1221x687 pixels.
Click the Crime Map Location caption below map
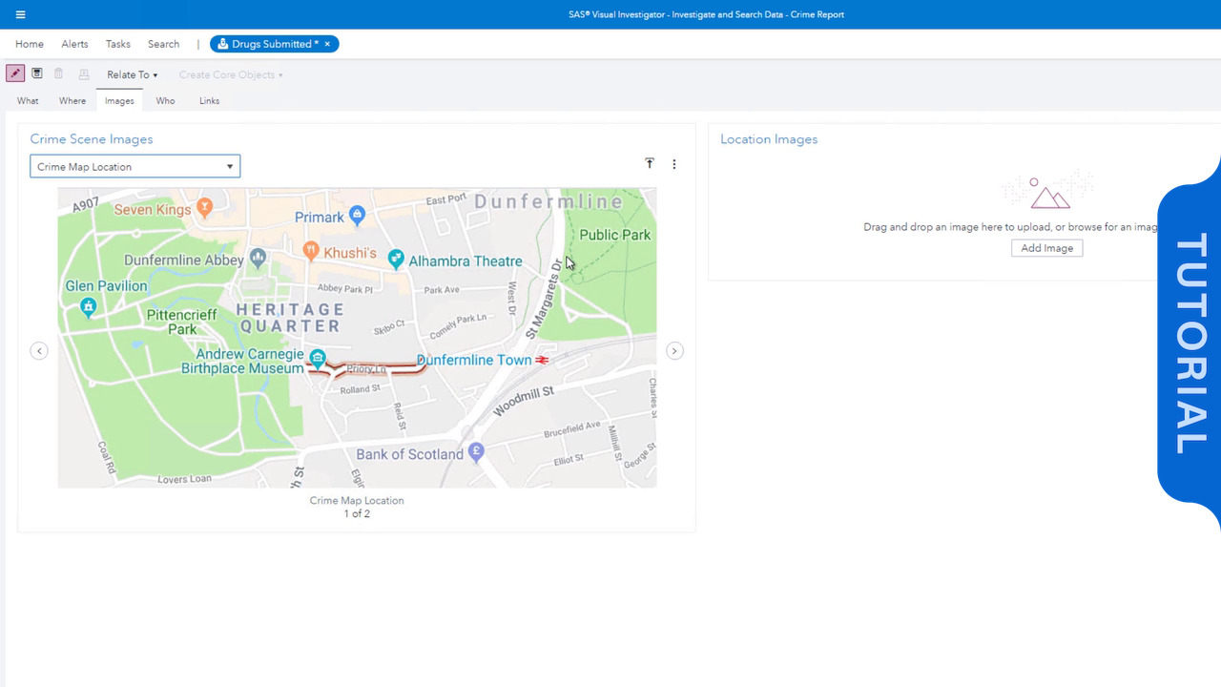click(x=357, y=500)
